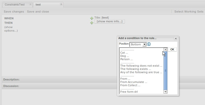Open the Position dropdown
The image size is (205, 105).
[138, 44]
